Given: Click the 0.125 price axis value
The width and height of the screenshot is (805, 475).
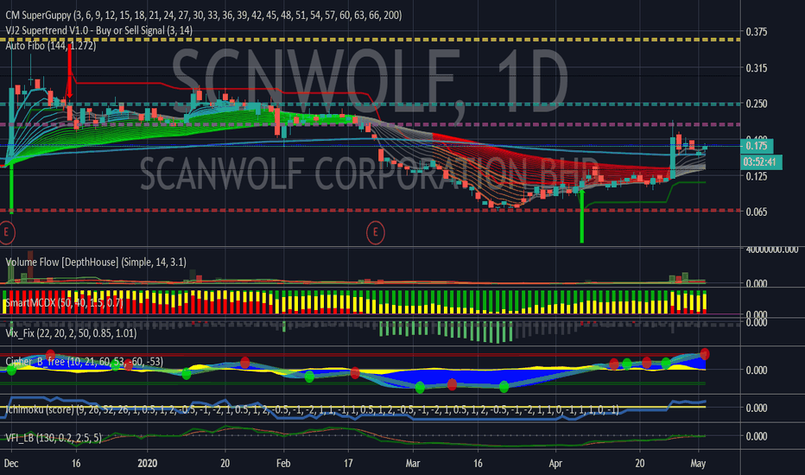Looking at the screenshot, I should click(x=757, y=177).
